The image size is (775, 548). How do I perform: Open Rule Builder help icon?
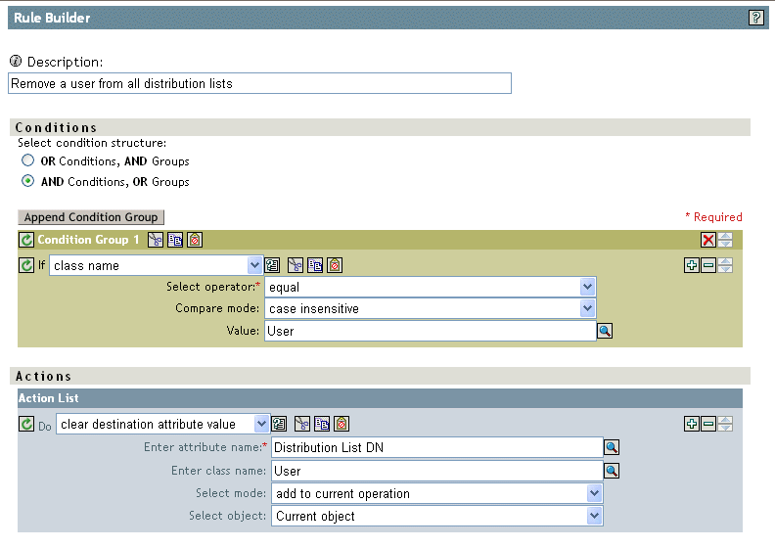755,18
